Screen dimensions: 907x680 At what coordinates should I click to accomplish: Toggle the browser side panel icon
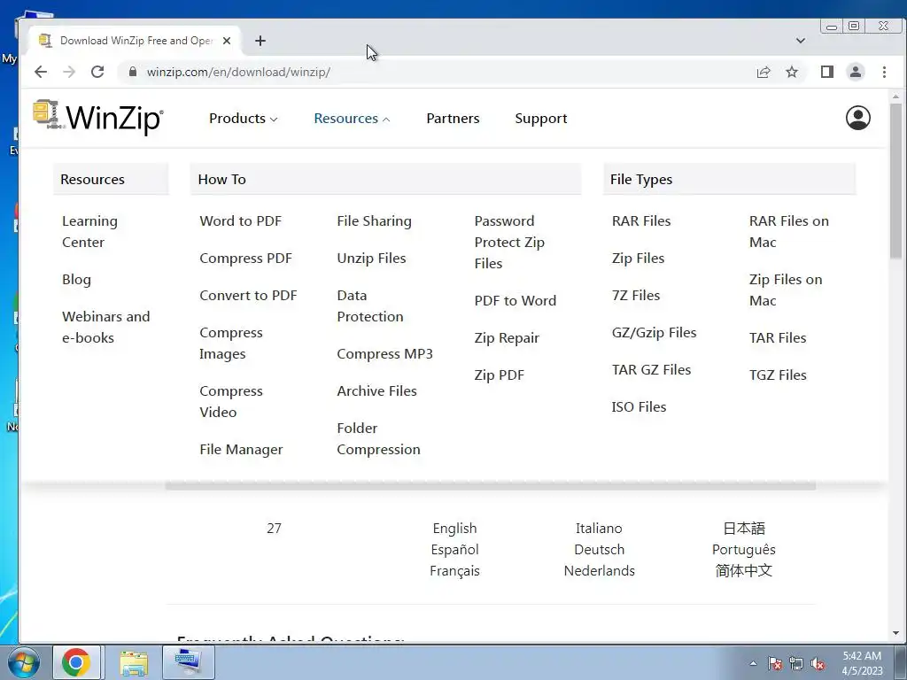(x=827, y=72)
